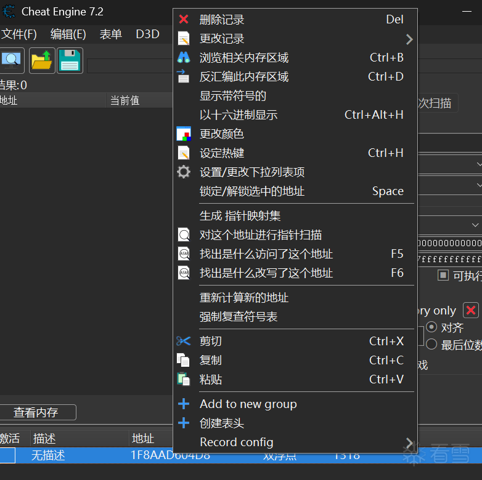The width and height of the screenshot is (482, 480).
Task: Click the address 1F8AAD604D8 cell
Action: click(170, 455)
